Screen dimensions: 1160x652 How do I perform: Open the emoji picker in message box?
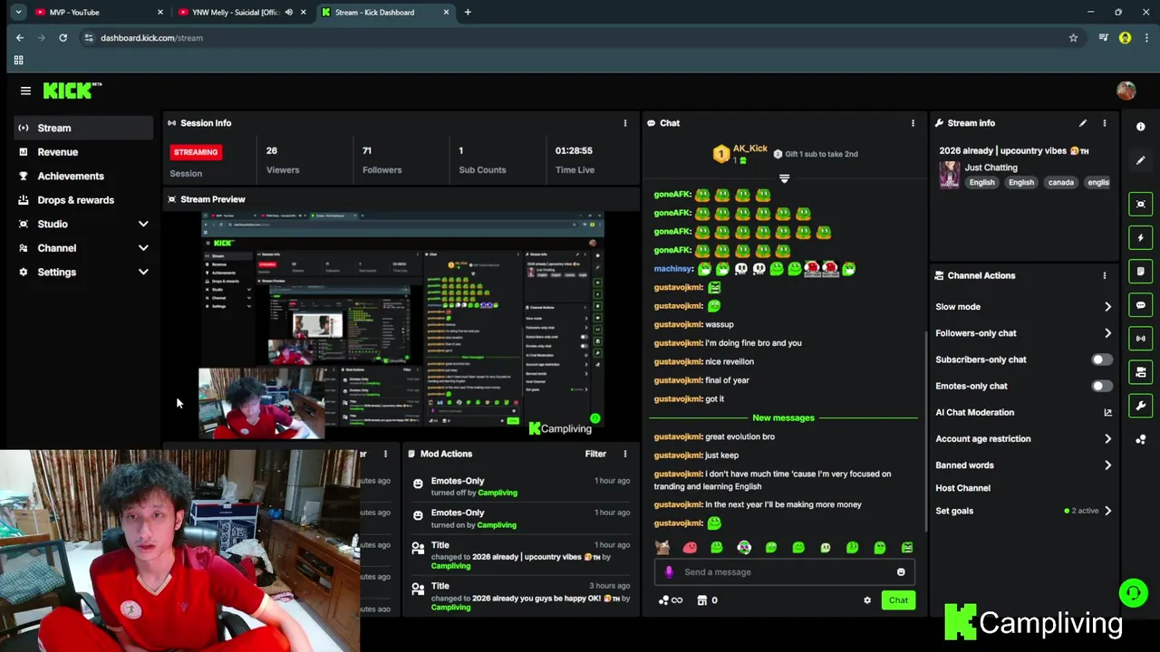(x=901, y=571)
